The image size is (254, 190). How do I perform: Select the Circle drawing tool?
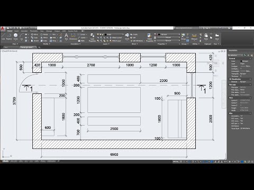tap(15, 36)
